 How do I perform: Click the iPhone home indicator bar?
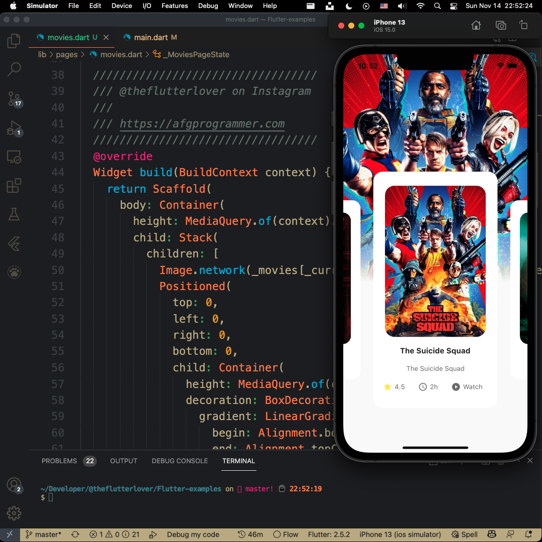click(435, 448)
